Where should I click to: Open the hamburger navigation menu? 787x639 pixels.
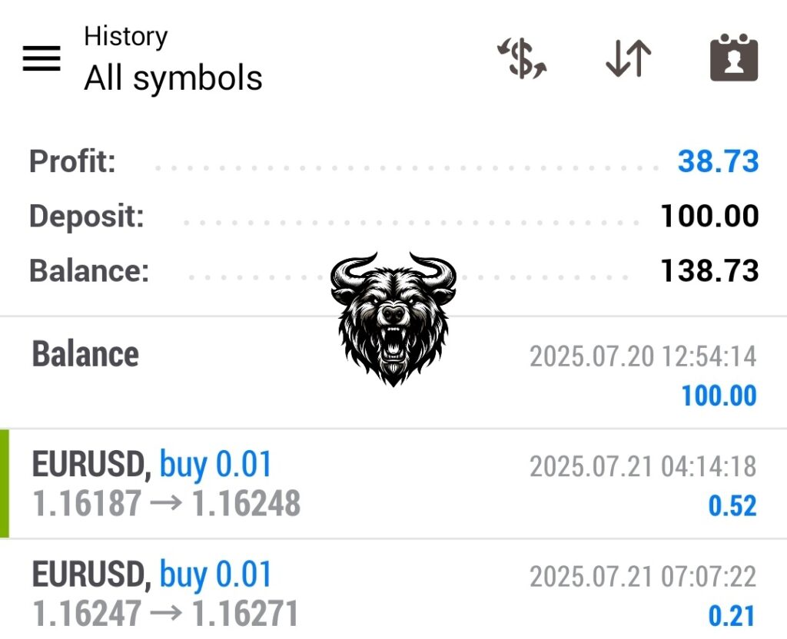42,58
